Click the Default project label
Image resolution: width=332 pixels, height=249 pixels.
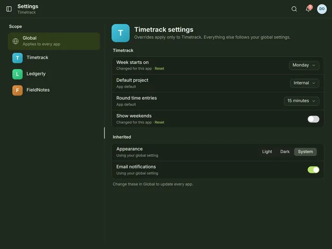coord(132,80)
